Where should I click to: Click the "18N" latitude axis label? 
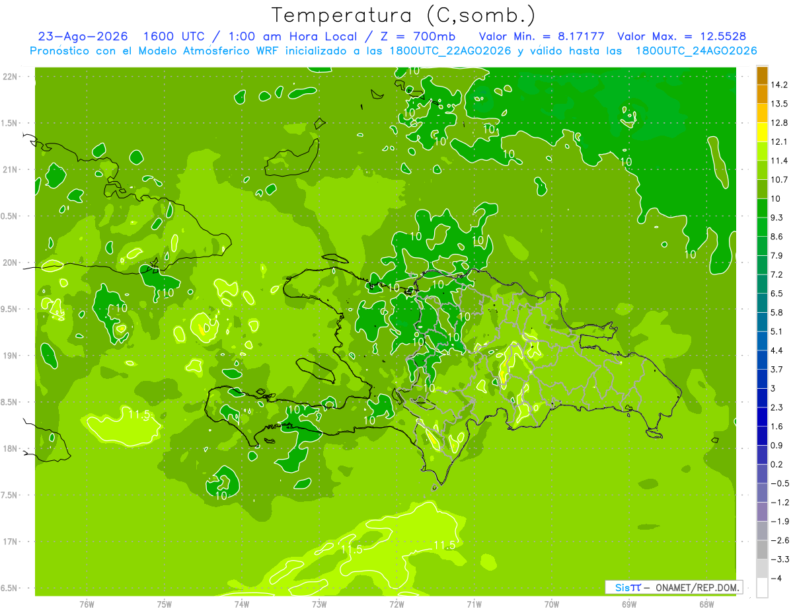pyautogui.click(x=9, y=449)
